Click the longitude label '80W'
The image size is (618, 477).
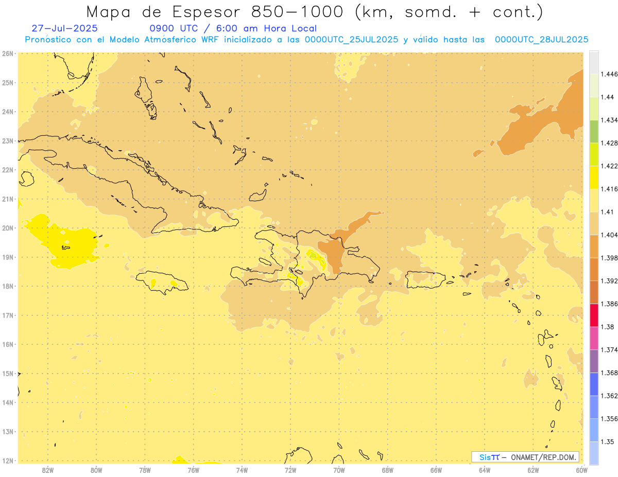96,470
